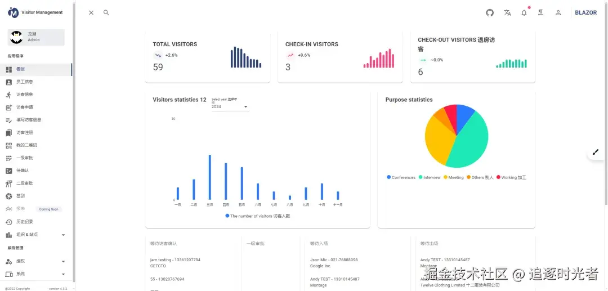Click the 签到 camera shutter icon
The image size is (608, 291).
tap(9, 196)
